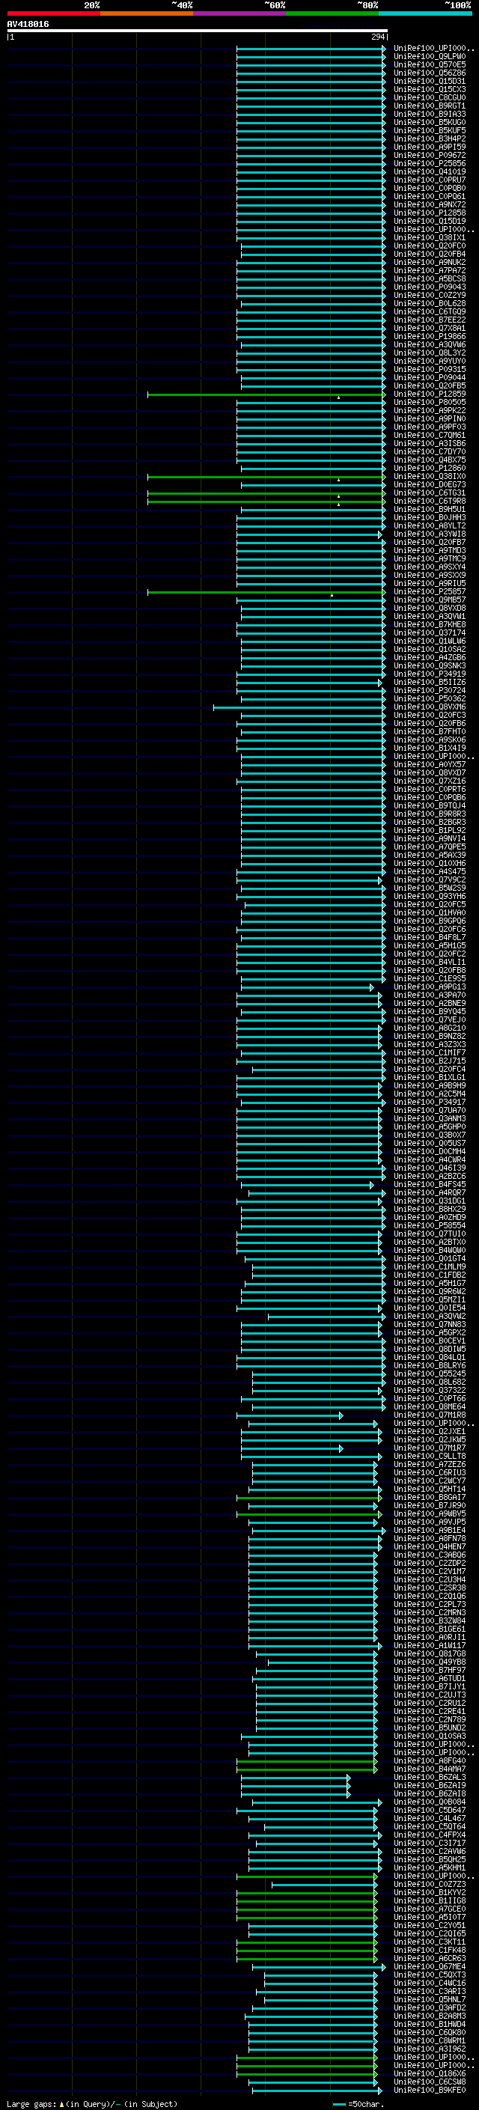Click the yellow large-gaps triangle in the legend
This screenshot has height=2110, width=479.
click(61, 2104)
